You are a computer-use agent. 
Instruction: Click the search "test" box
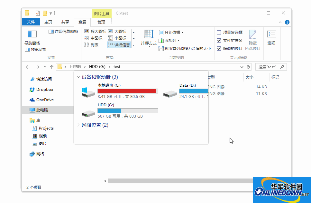[x=271, y=67]
